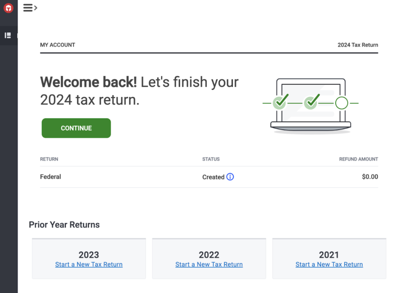Click the TaxAct logo in the top-left corner
Image resolution: width=393 pixels, height=293 pixels.
(8, 8)
